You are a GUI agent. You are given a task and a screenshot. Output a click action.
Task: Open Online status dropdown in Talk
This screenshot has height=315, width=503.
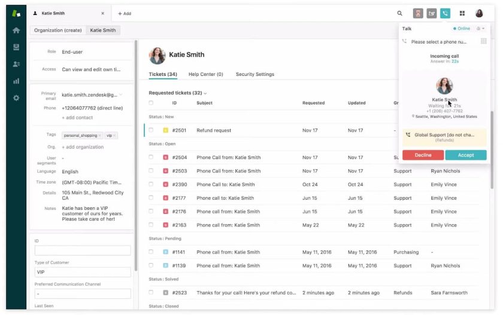point(462,29)
